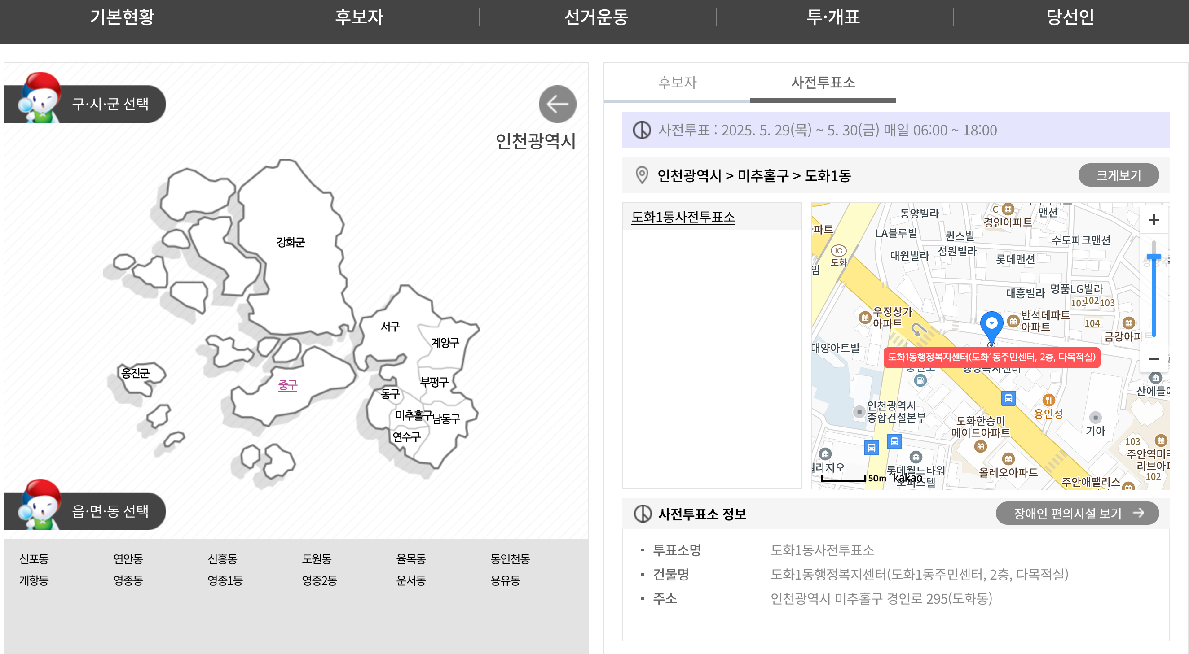Click the mascot icon by 읍·면·동 선택
The image size is (1189, 654).
coord(40,505)
